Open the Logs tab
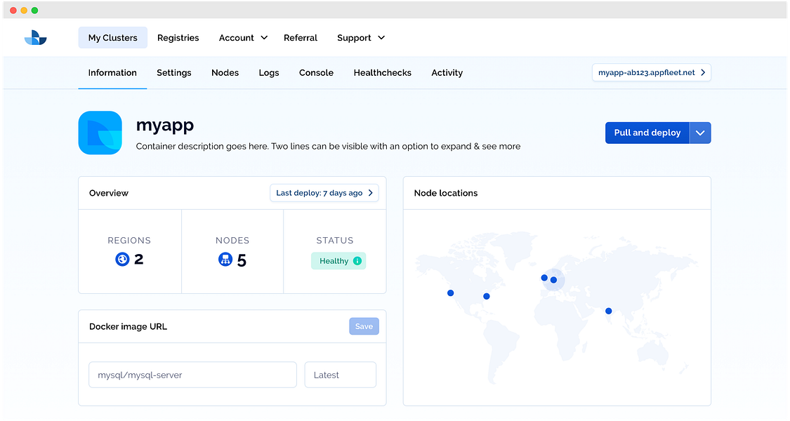Screen dimensions: 790x421 tap(269, 72)
